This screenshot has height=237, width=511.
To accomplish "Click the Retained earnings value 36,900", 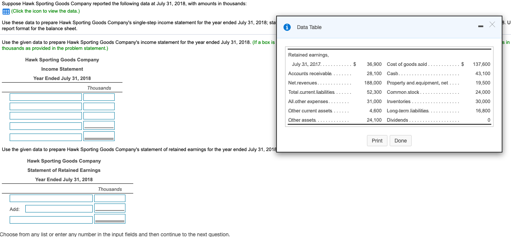I will 374,64.
